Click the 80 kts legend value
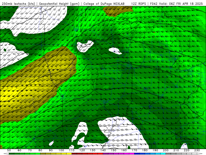The width and height of the screenshot is (206, 155). (x=40, y=150)
